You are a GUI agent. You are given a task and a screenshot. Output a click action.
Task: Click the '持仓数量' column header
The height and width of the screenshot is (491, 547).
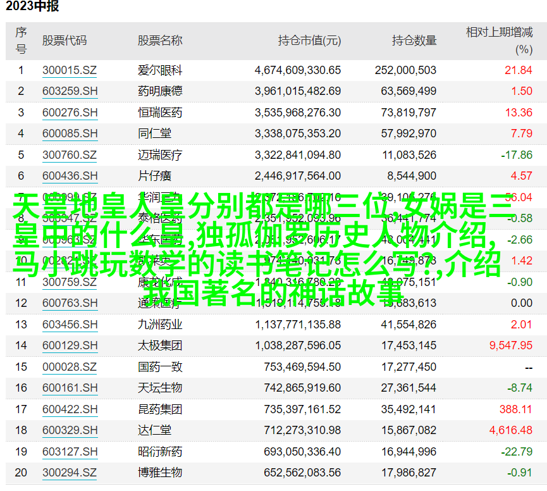pos(414,41)
